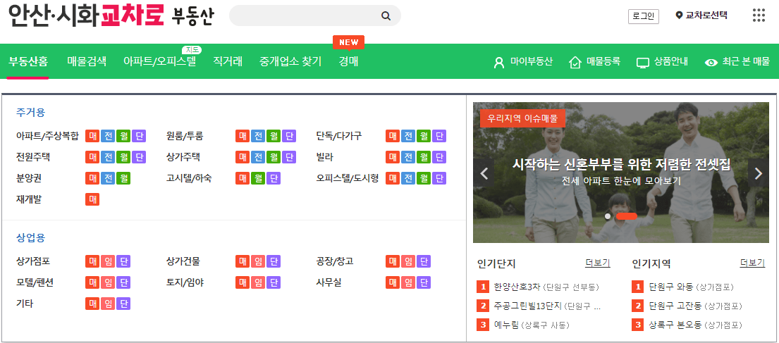Click the 아파트/주상복합 category label

coord(47,136)
